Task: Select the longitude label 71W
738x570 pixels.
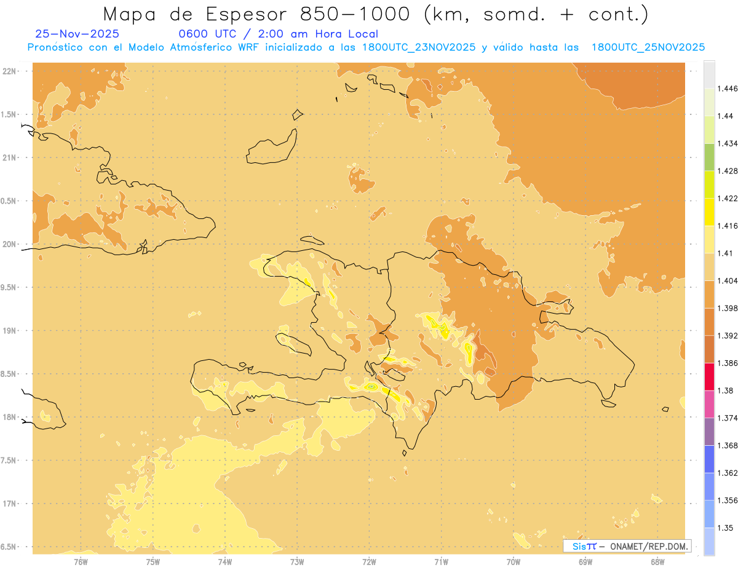Action: [441, 562]
